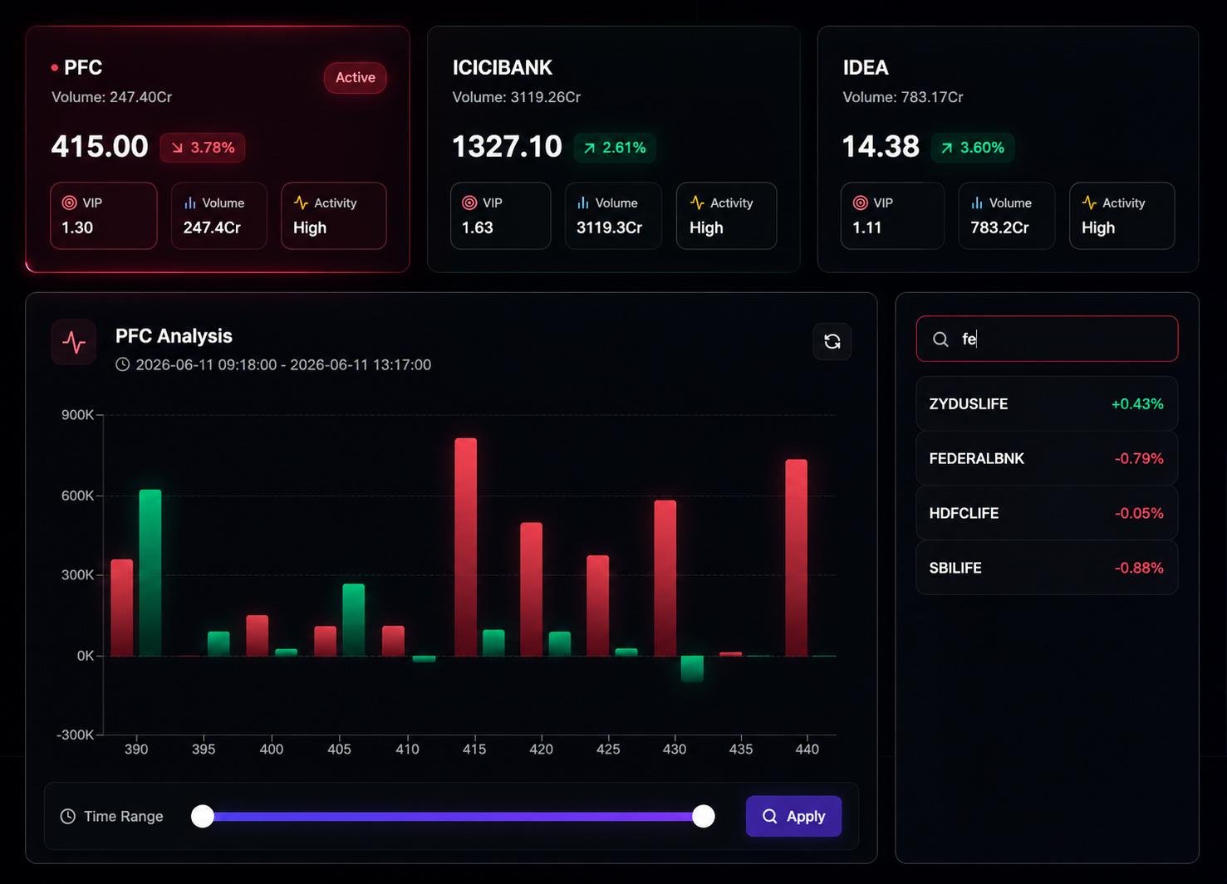The height and width of the screenshot is (884, 1227).
Task: Click the -0.05% value for HDFCLIFE
Action: click(1139, 513)
